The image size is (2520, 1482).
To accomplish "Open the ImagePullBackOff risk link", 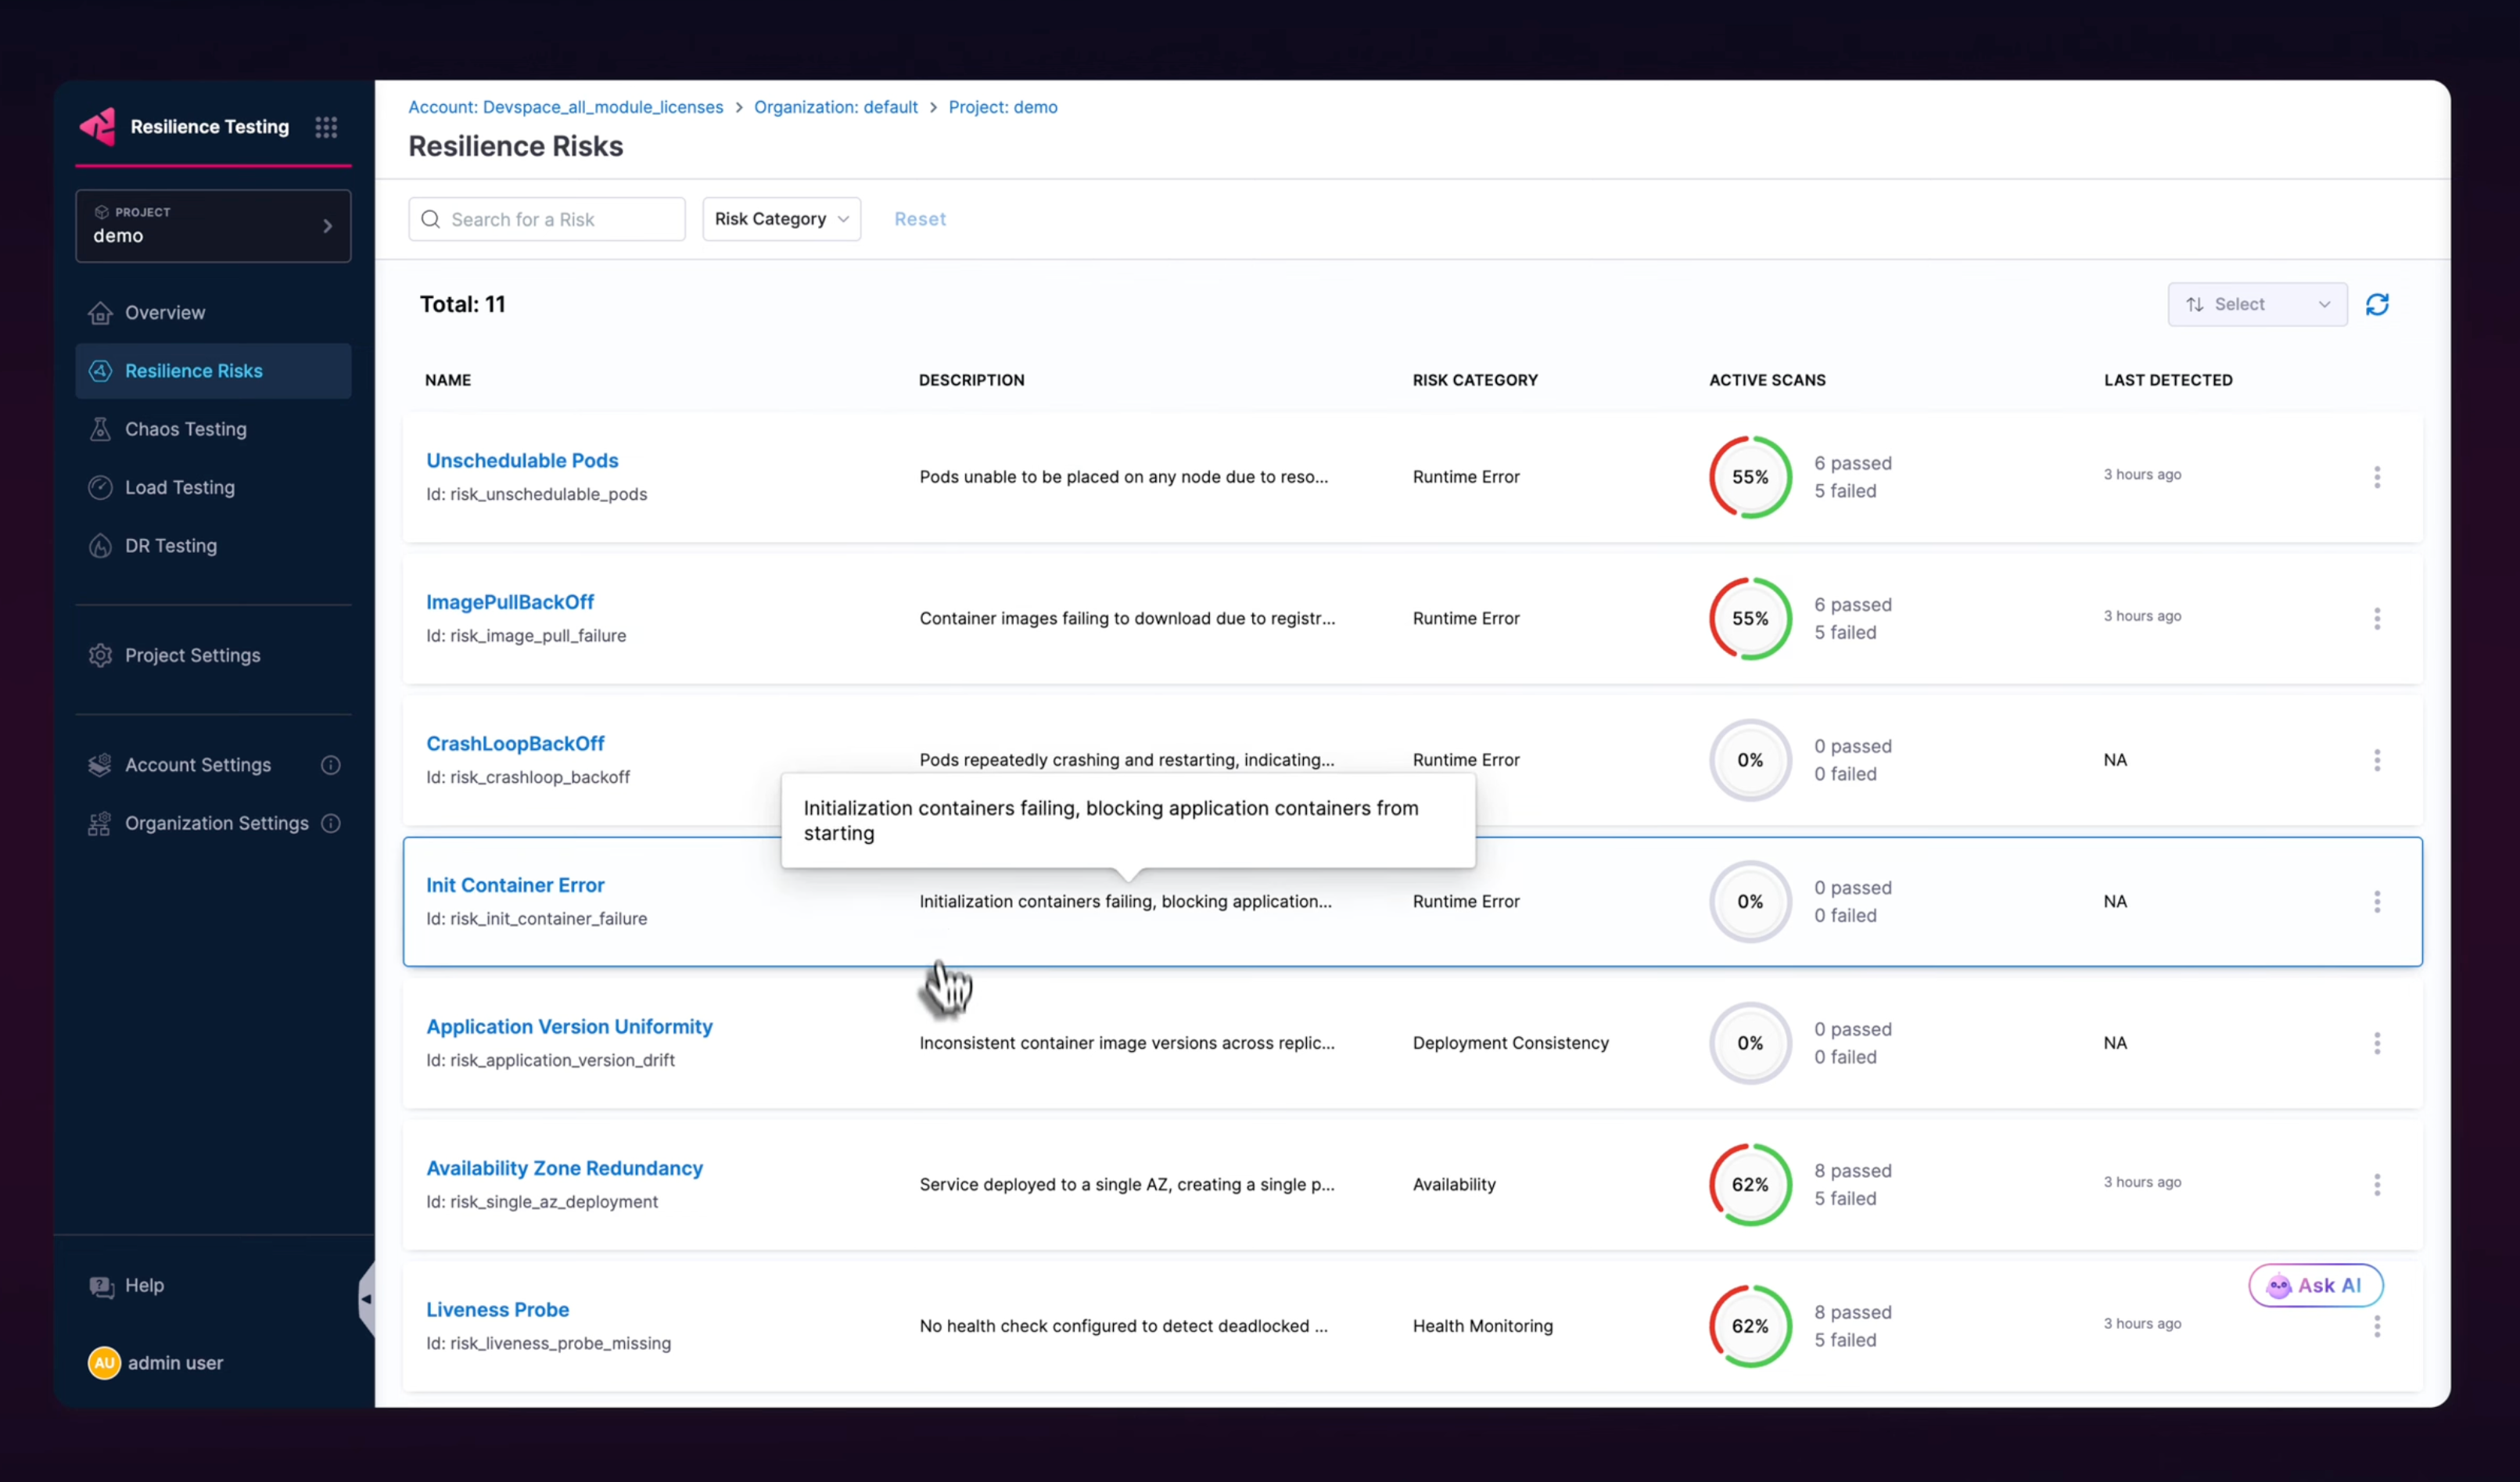I will (510, 602).
